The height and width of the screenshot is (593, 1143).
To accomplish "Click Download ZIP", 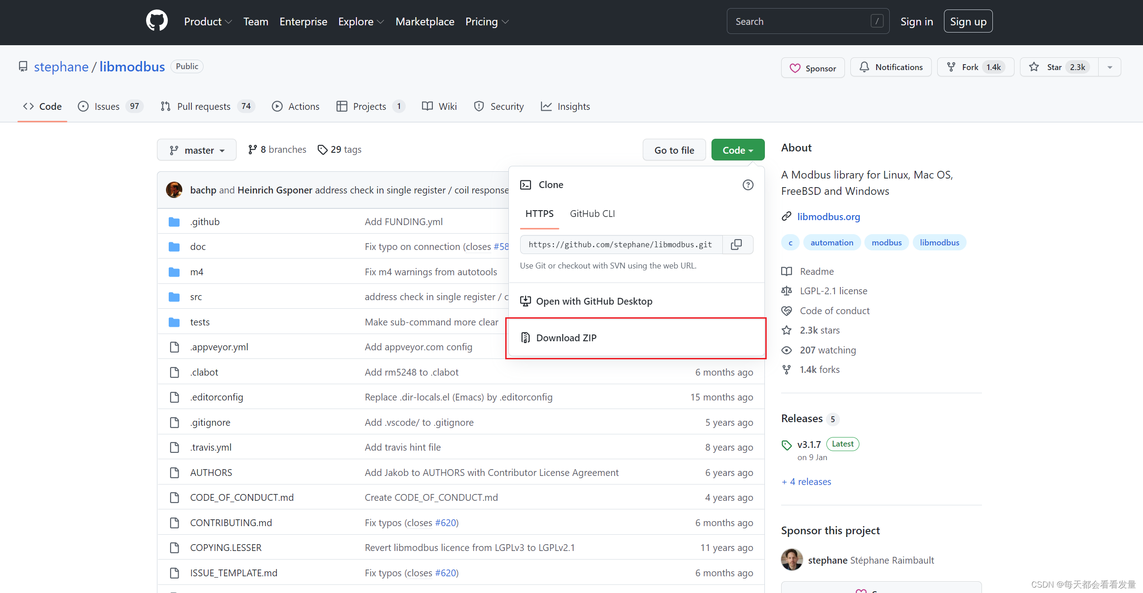I will point(566,338).
